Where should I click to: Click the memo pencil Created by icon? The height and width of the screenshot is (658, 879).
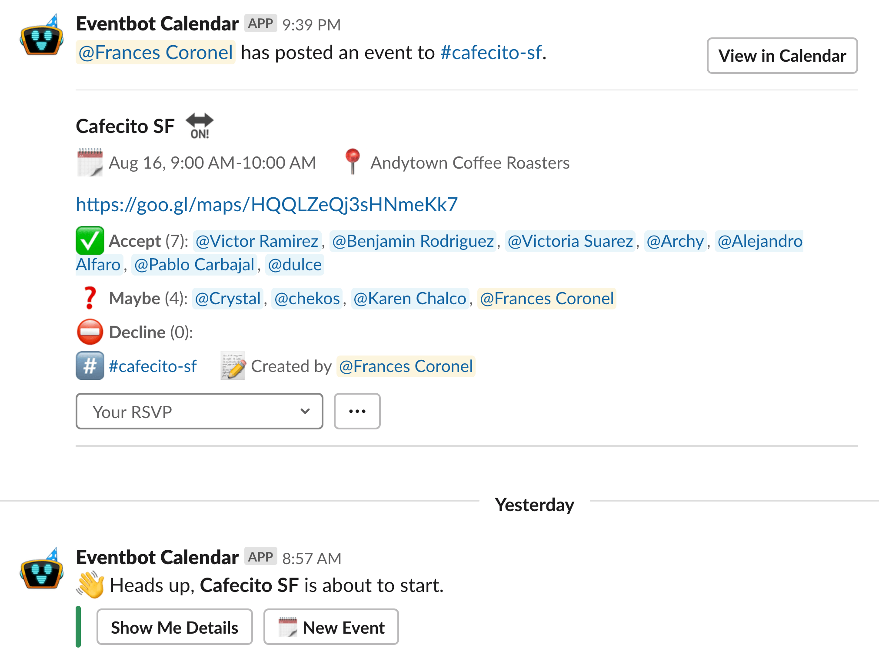(x=233, y=366)
